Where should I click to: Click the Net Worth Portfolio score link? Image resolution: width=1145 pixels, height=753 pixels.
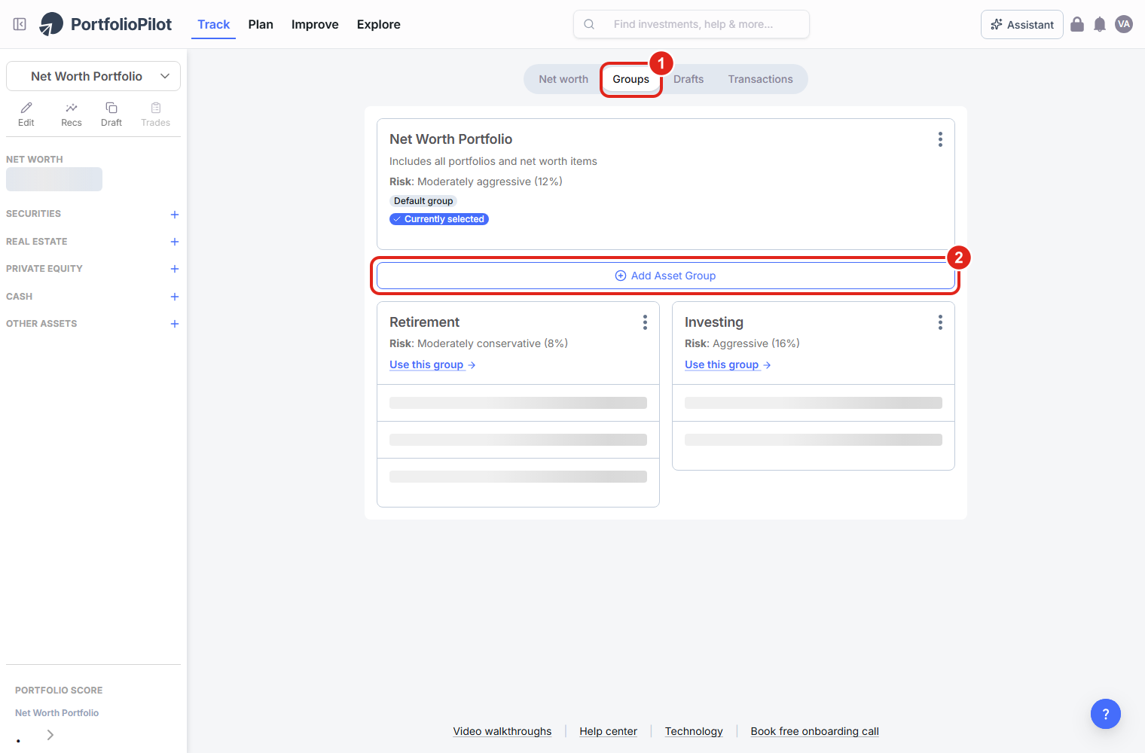(57, 713)
